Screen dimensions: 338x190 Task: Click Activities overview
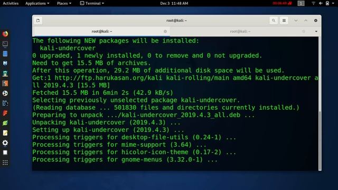coord(11,3)
